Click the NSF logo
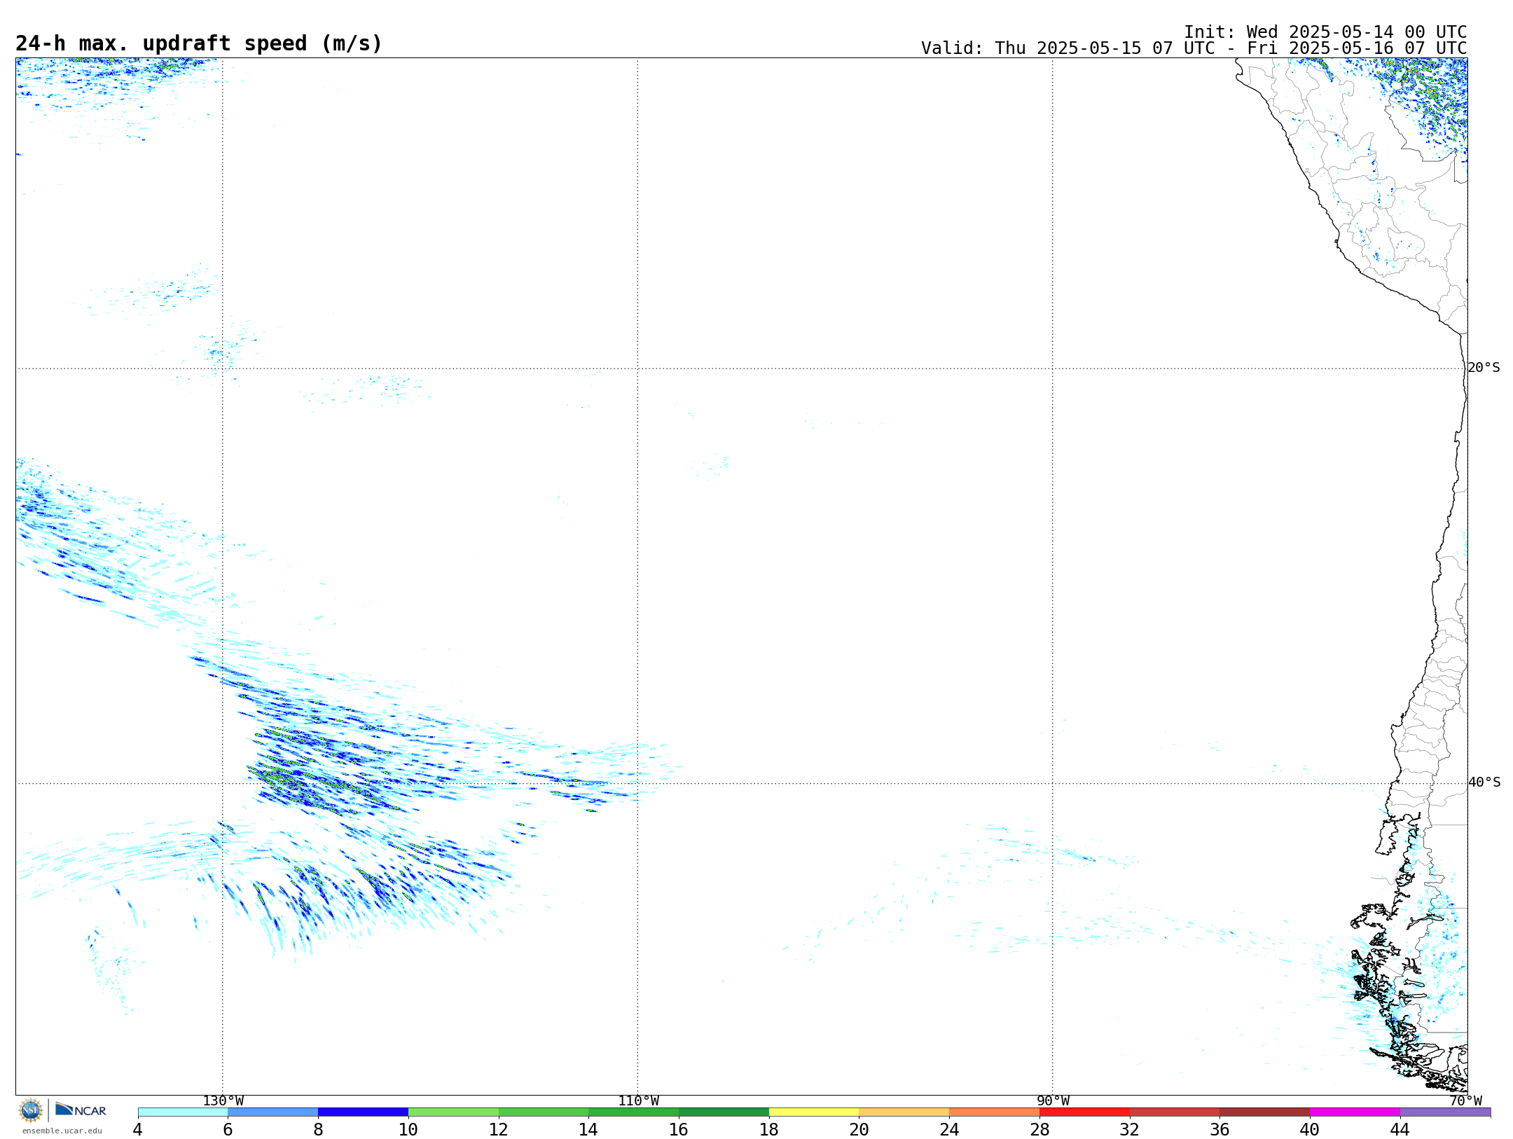 pyautogui.click(x=31, y=1110)
